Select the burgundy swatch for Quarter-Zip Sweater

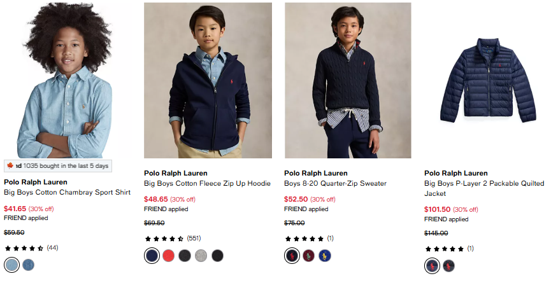point(308,256)
